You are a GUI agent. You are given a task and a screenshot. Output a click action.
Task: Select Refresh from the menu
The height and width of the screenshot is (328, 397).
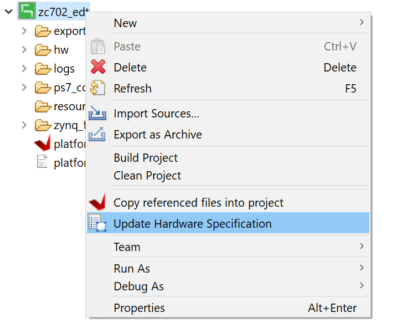[x=228, y=89]
